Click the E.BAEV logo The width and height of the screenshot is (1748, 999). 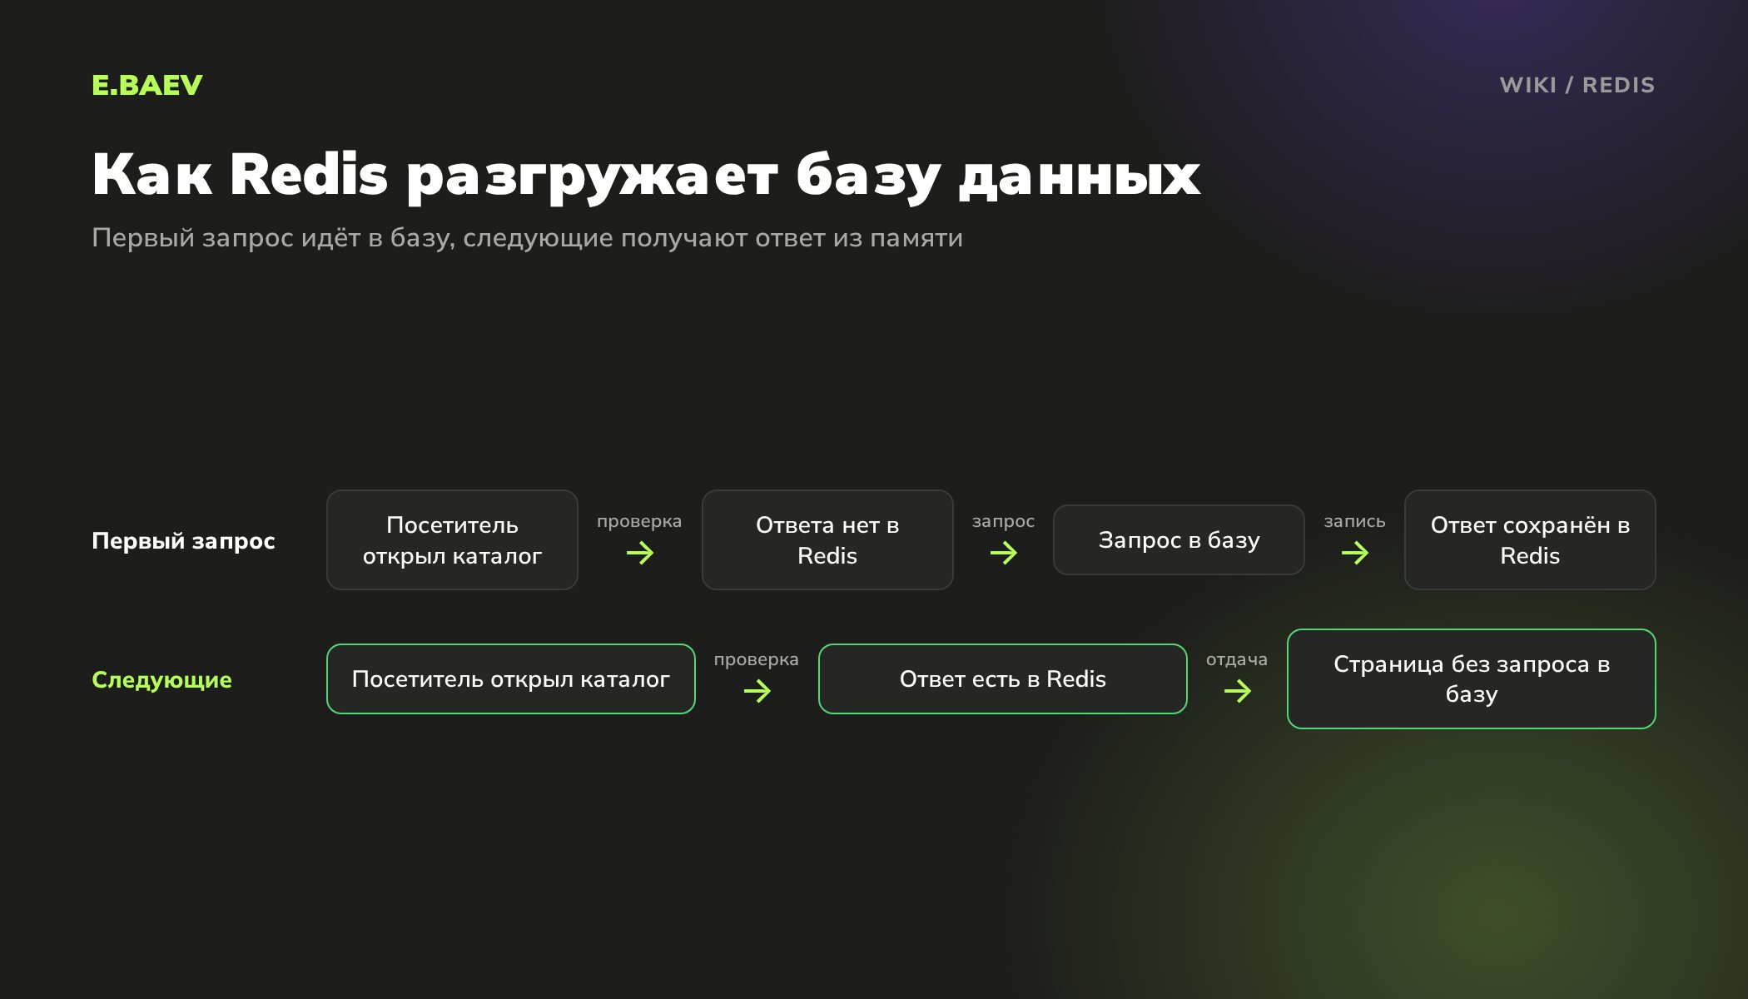[147, 85]
